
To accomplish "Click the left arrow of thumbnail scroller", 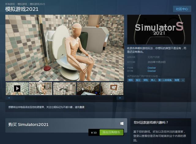I will coord(9,98).
